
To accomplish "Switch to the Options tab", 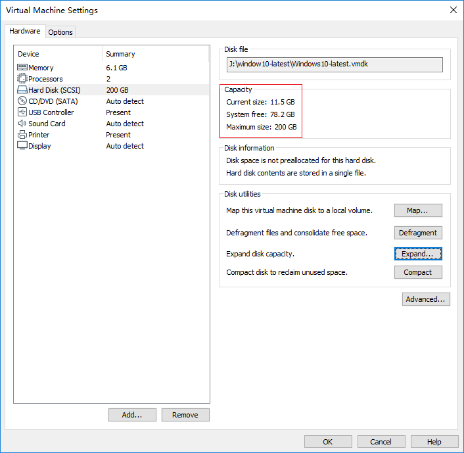I will (60, 32).
